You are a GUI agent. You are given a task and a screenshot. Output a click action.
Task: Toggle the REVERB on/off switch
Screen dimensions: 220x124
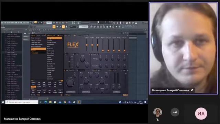click(95, 70)
